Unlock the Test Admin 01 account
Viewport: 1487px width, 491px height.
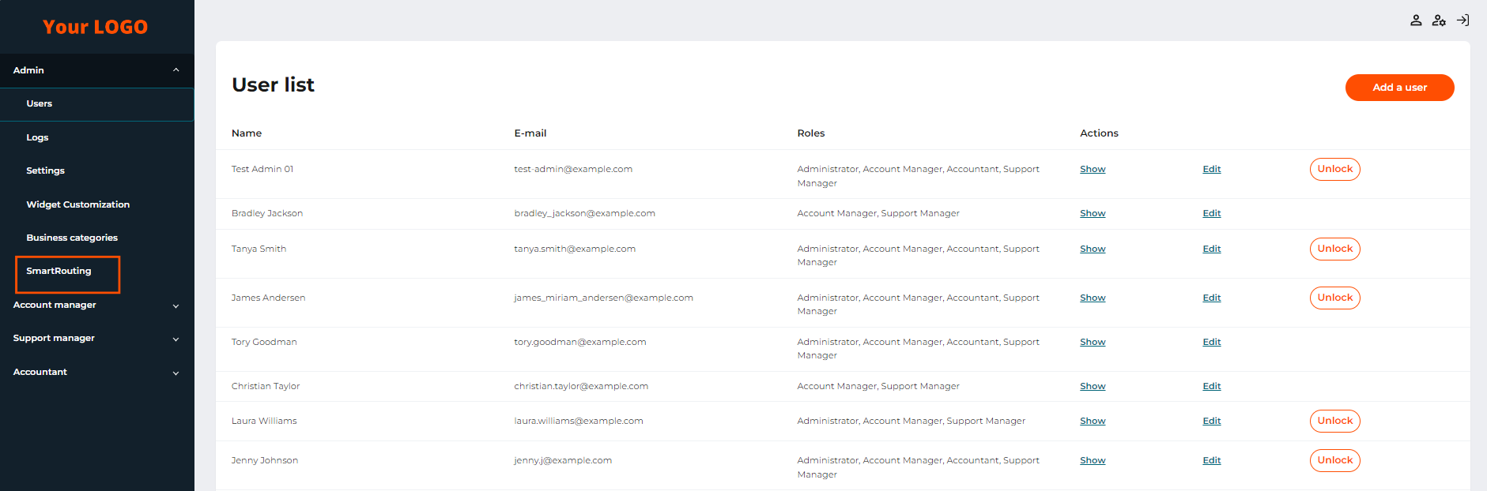point(1334,169)
